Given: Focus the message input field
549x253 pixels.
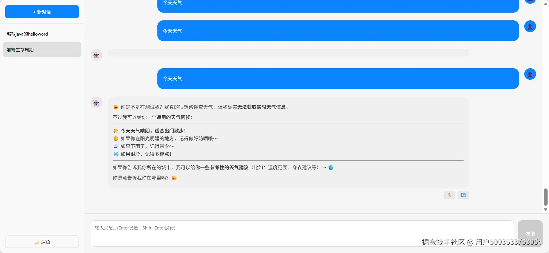Looking at the screenshot, I should (x=302, y=233).
